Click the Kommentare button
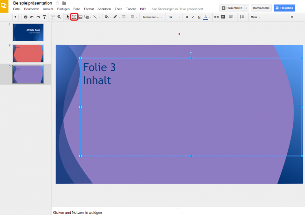305x215 pixels. coord(261,8)
